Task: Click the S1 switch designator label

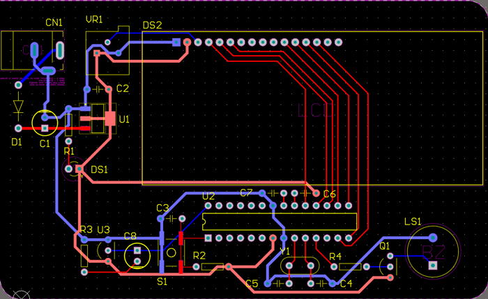Action: pyautogui.click(x=162, y=282)
